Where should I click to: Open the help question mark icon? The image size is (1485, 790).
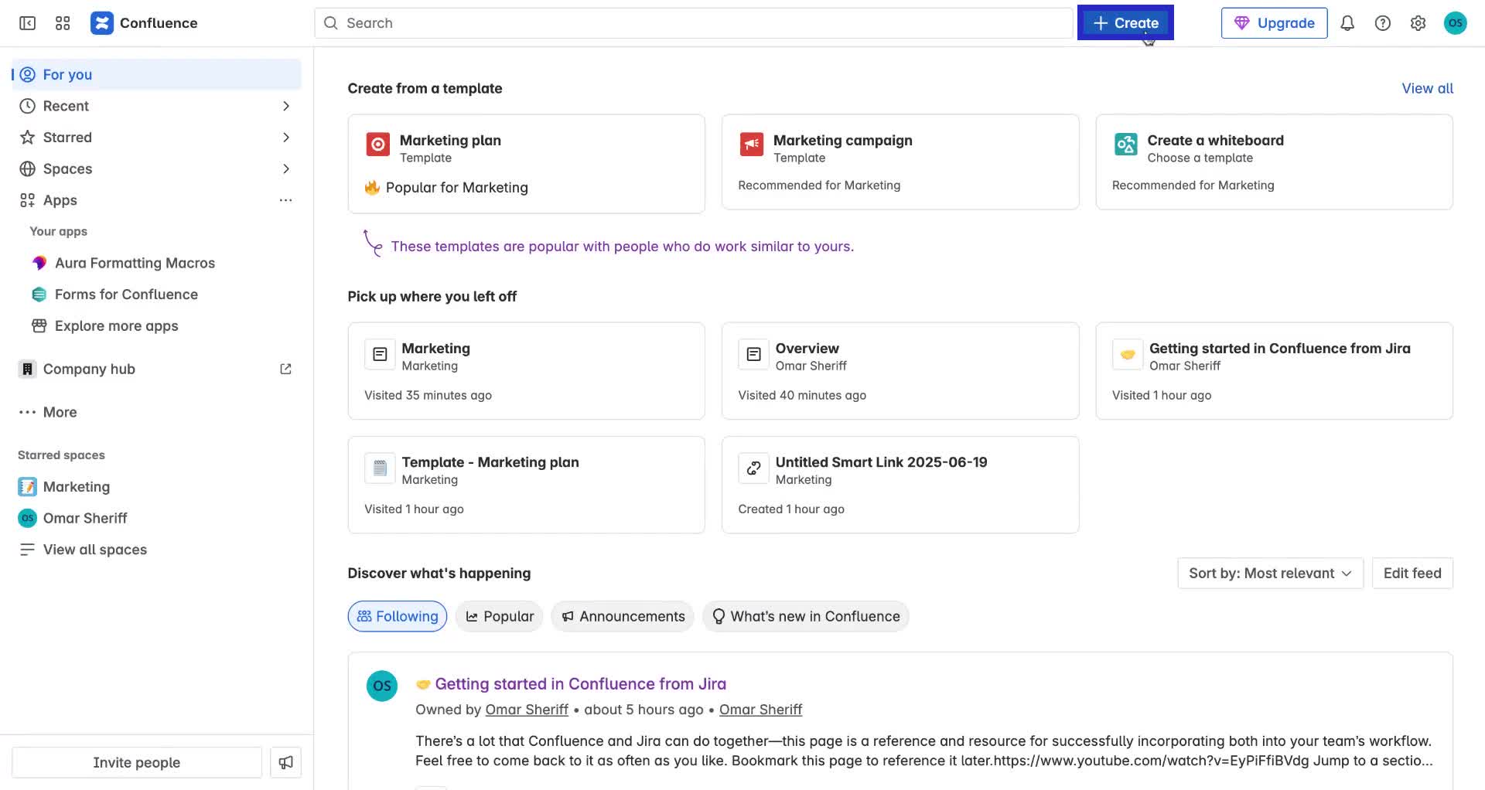click(x=1382, y=23)
